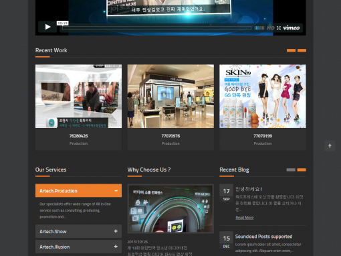Jump back to top with arrow button
Image resolution: width=341 pixels, height=256 pixels.
click(x=330, y=146)
